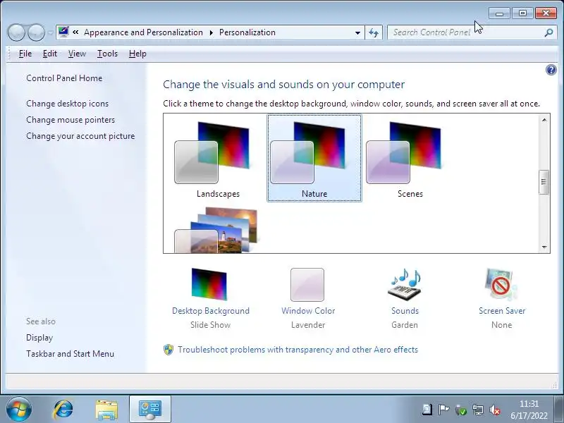Open the Edit menu
564x423 pixels.
pos(49,54)
